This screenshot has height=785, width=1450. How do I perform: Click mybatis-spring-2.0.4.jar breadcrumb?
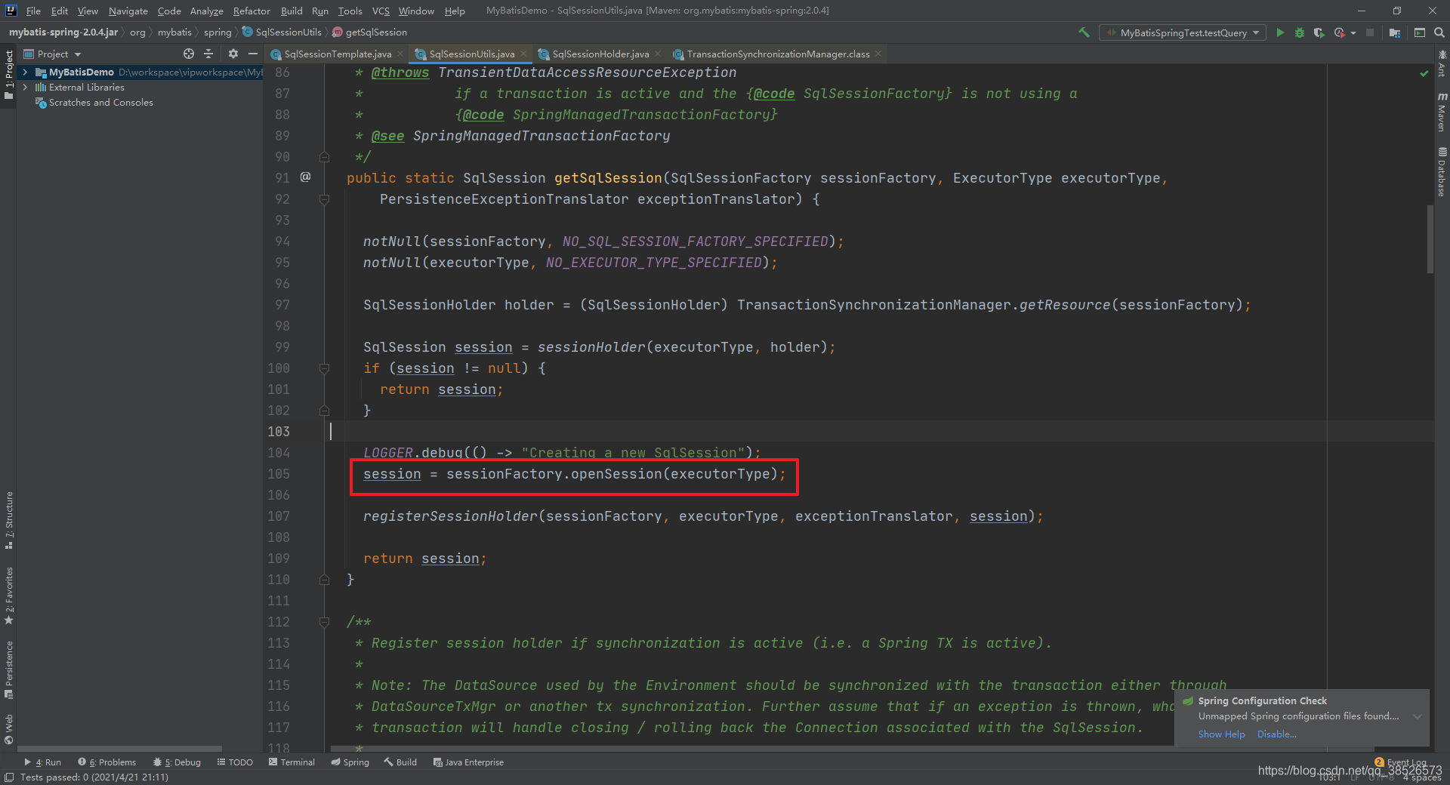tap(63, 32)
